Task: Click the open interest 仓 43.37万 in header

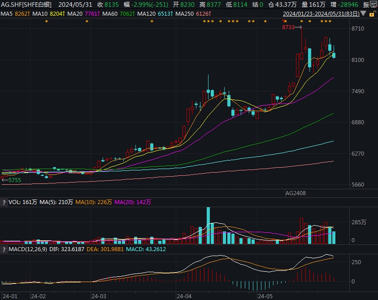Action: [282, 4]
